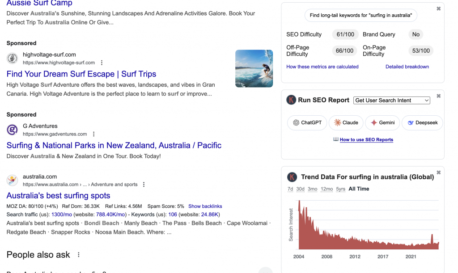
Task: Click the People also ask heading
Action: click(x=38, y=255)
